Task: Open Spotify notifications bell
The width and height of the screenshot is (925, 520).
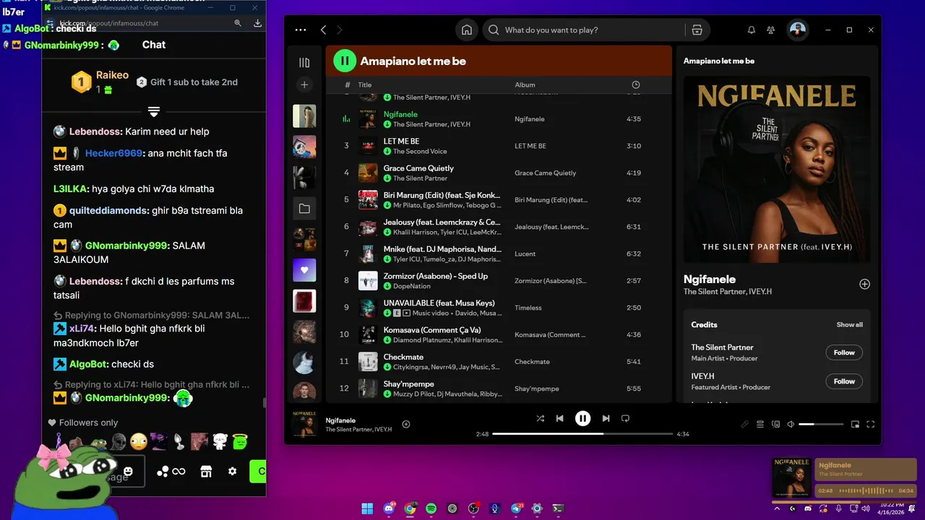Action: [751, 30]
